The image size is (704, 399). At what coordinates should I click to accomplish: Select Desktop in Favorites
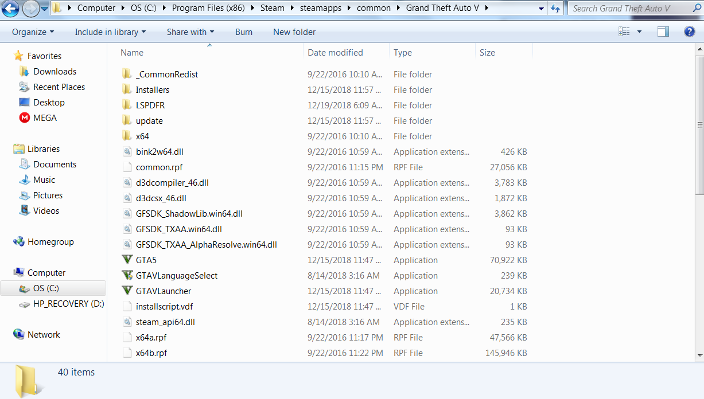click(49, 102)
